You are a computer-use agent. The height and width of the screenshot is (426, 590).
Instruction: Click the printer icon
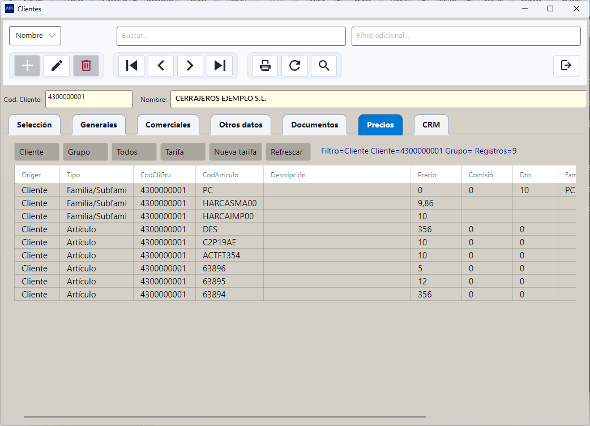[x=265, y=66]
